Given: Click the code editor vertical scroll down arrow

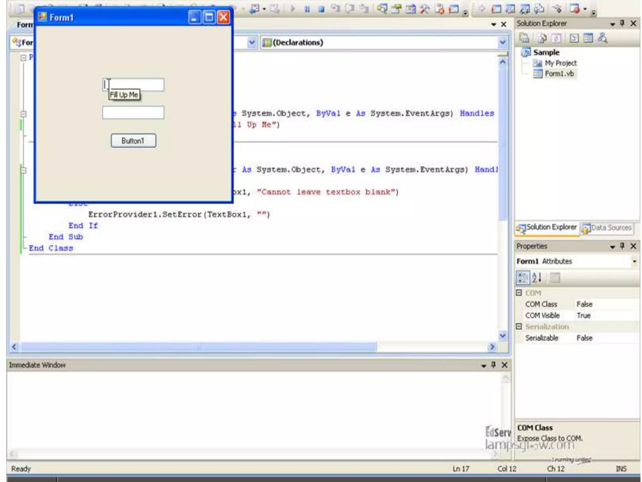Looking at the screenshot, I should tap(503, 335).
